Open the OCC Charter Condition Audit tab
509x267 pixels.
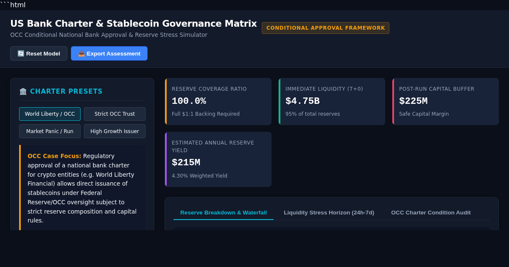pyautogui.click(x=431, y=213)
